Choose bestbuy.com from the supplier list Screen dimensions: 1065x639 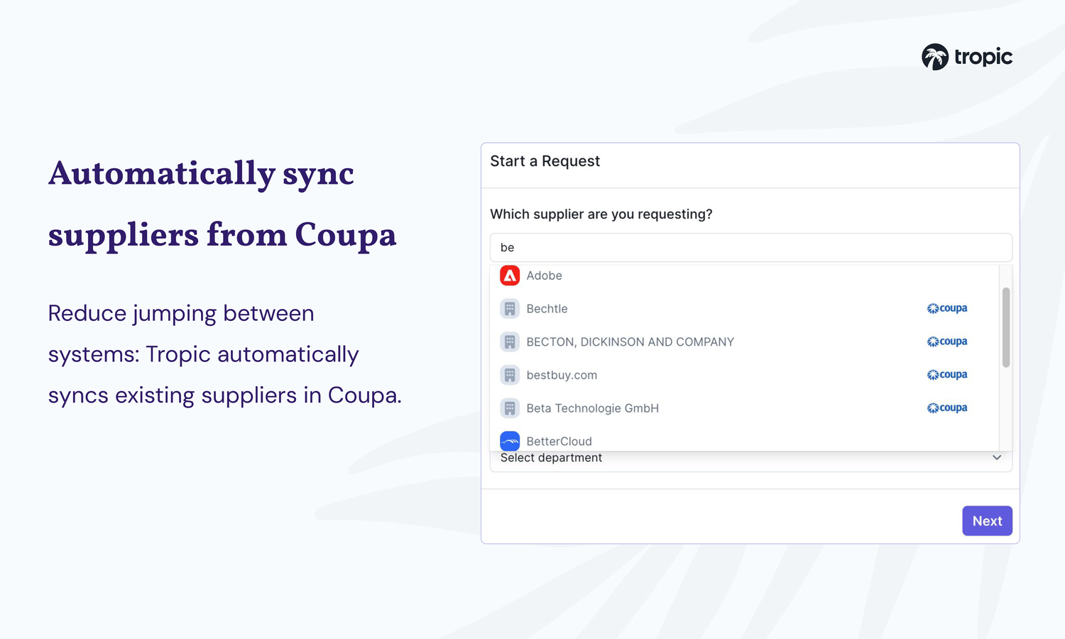pos(562,374)
